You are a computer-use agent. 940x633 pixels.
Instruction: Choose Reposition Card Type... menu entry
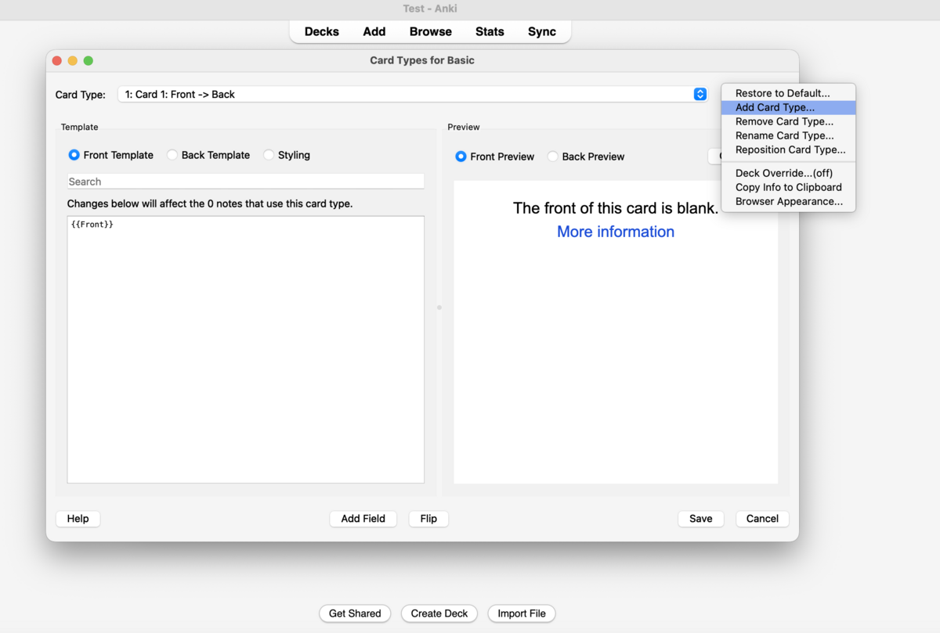click(x=788, y=149)
